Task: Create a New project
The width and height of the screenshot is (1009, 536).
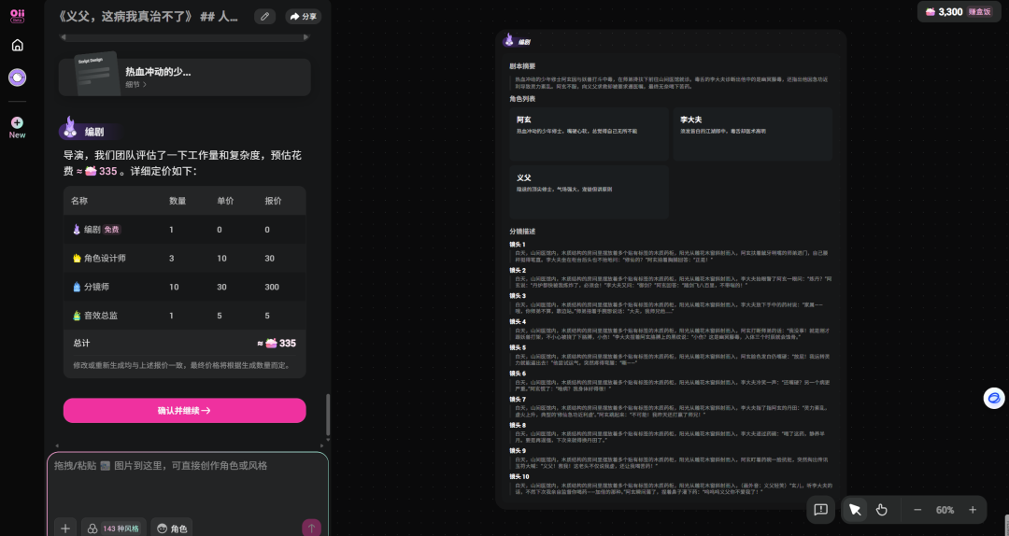Action: pos(18,128)
